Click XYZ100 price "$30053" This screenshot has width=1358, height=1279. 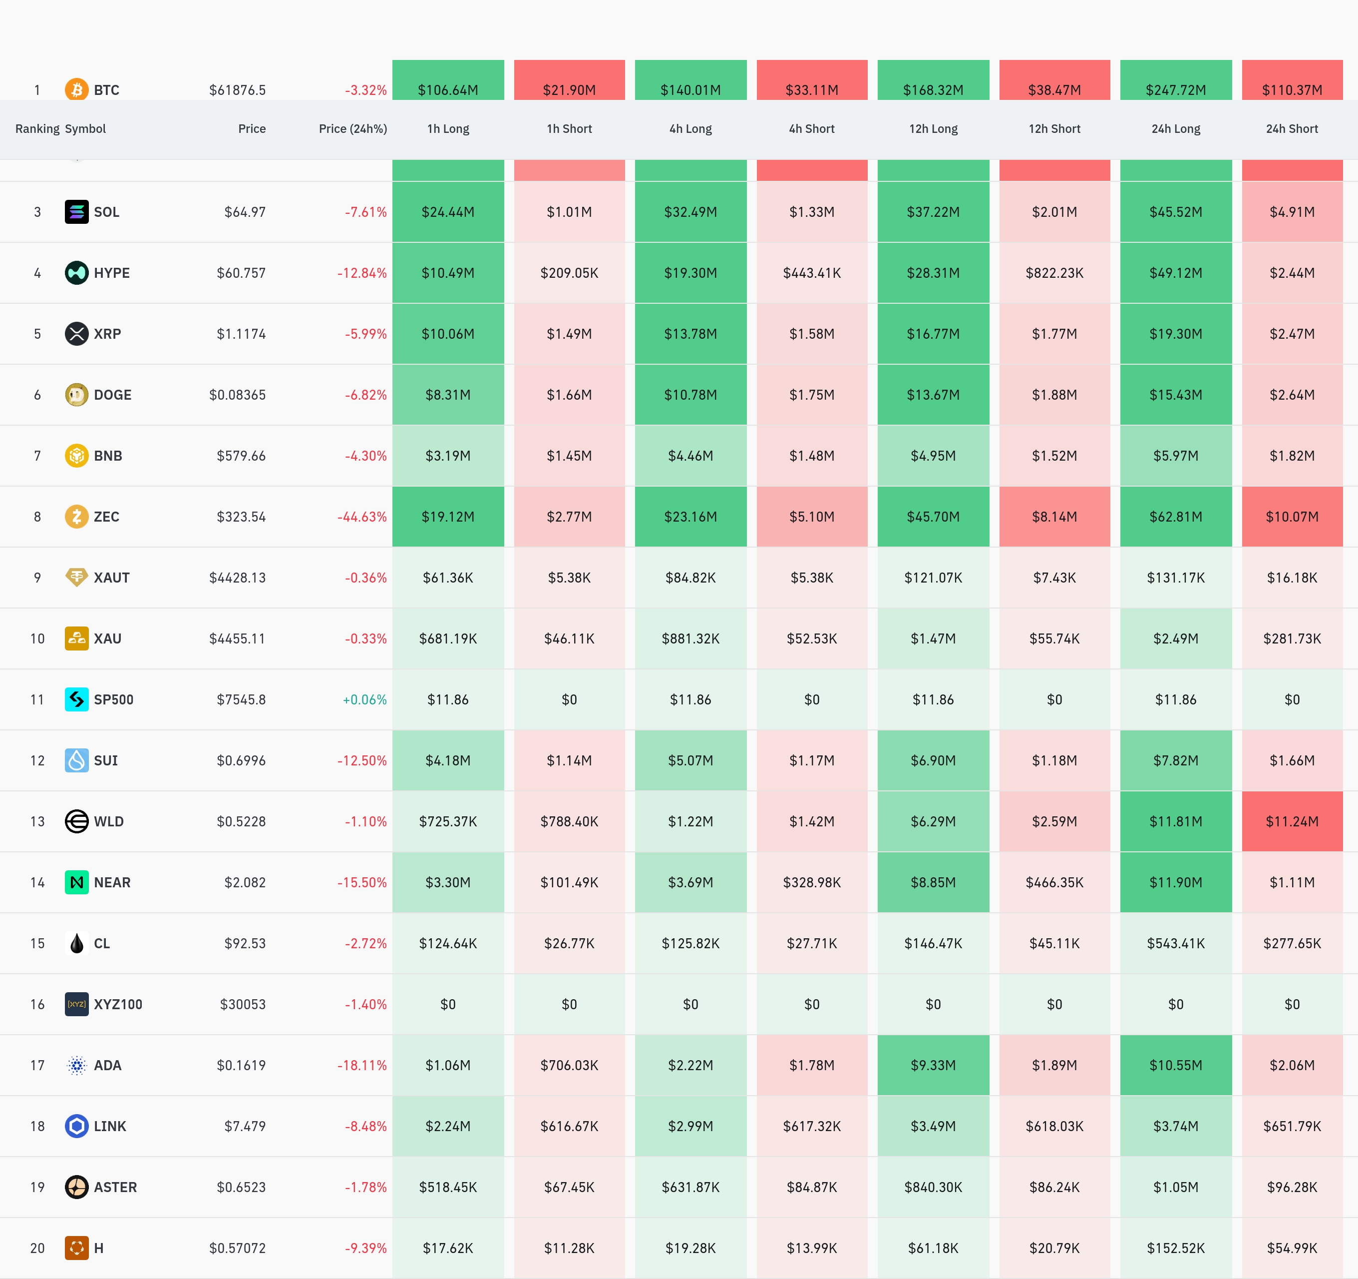[x=243, y=1004]
